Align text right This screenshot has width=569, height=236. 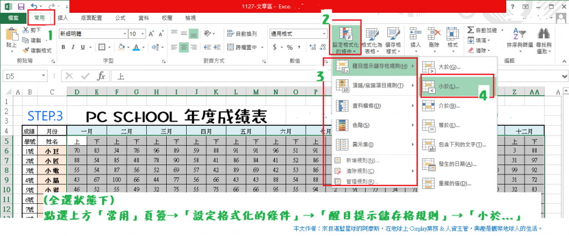[x=193, y=47]
